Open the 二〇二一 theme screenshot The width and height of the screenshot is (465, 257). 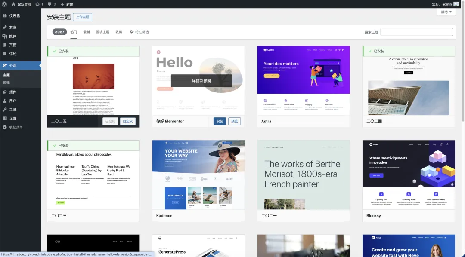(x=304, y=175)
